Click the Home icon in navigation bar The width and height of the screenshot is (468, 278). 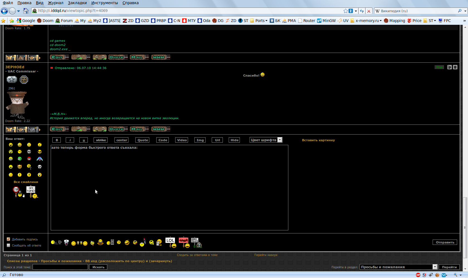(x=26, y=11)
